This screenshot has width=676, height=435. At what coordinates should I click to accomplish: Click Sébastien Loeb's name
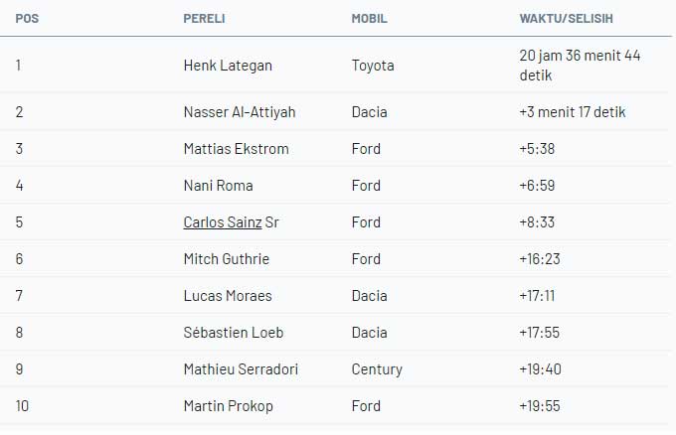tap(233, 333)
